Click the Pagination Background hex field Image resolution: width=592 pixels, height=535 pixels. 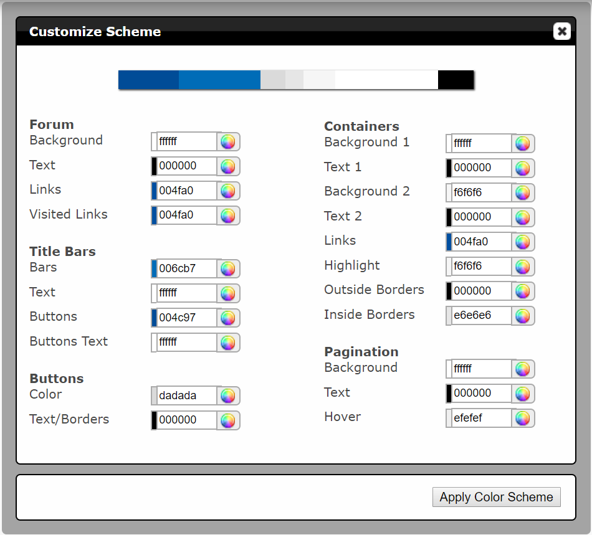tap(482, 369)
